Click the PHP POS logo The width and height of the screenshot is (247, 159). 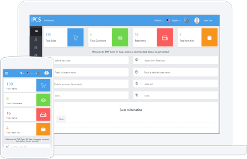tap(36, 19)
